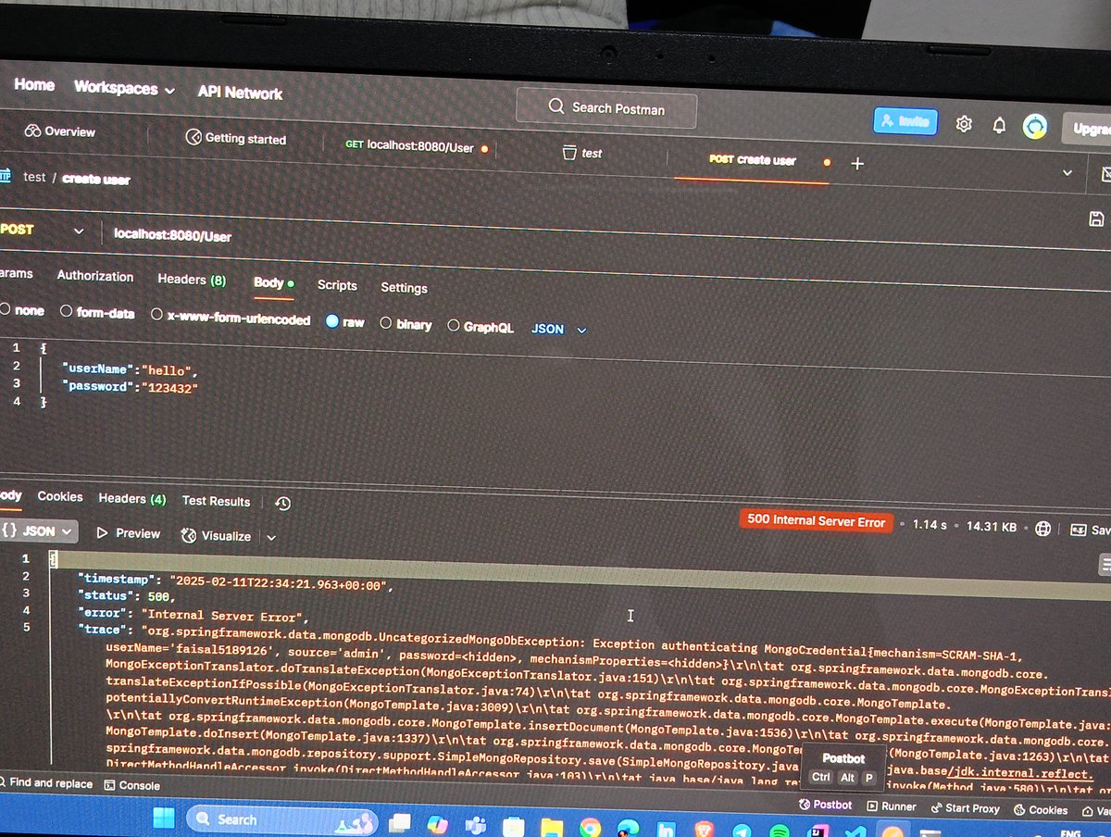This screenshot has width=1111, height=837.
Task: Open response history clock icon
Action: [x=283, y=503]
